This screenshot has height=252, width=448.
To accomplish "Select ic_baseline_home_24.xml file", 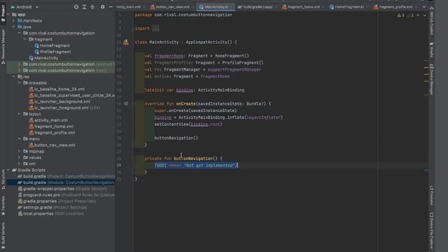I will [x=59, y=89].
